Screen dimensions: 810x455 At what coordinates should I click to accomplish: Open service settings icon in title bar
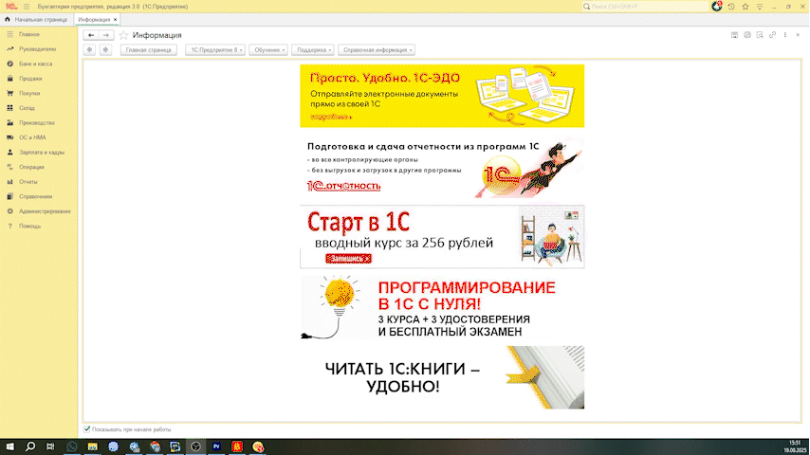point(760,7)
